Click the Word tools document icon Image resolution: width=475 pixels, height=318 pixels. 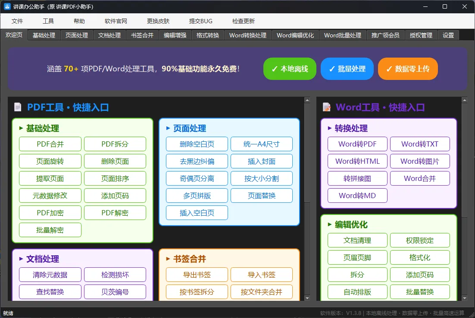327,107
